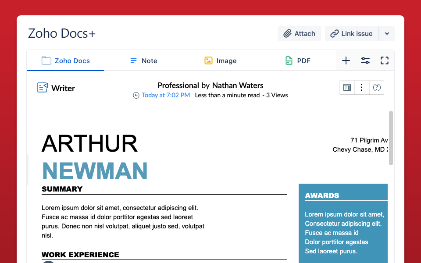Click the Zoho Docs+ panel title
Image resolution: width=421 pixels, height=263 pixels.
pos(62,34)
